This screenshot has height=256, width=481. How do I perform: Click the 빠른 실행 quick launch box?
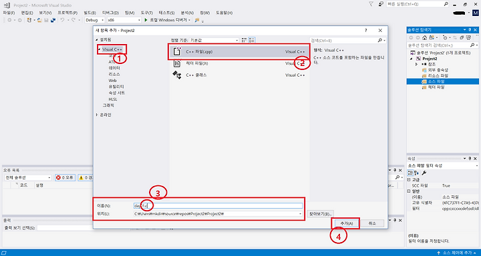418,4
